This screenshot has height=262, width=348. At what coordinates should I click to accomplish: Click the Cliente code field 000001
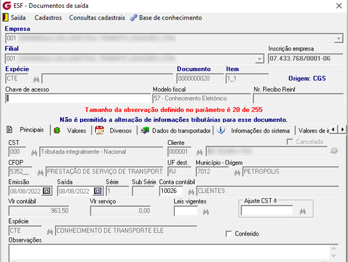pyautogui.click(x=180, y=152)
